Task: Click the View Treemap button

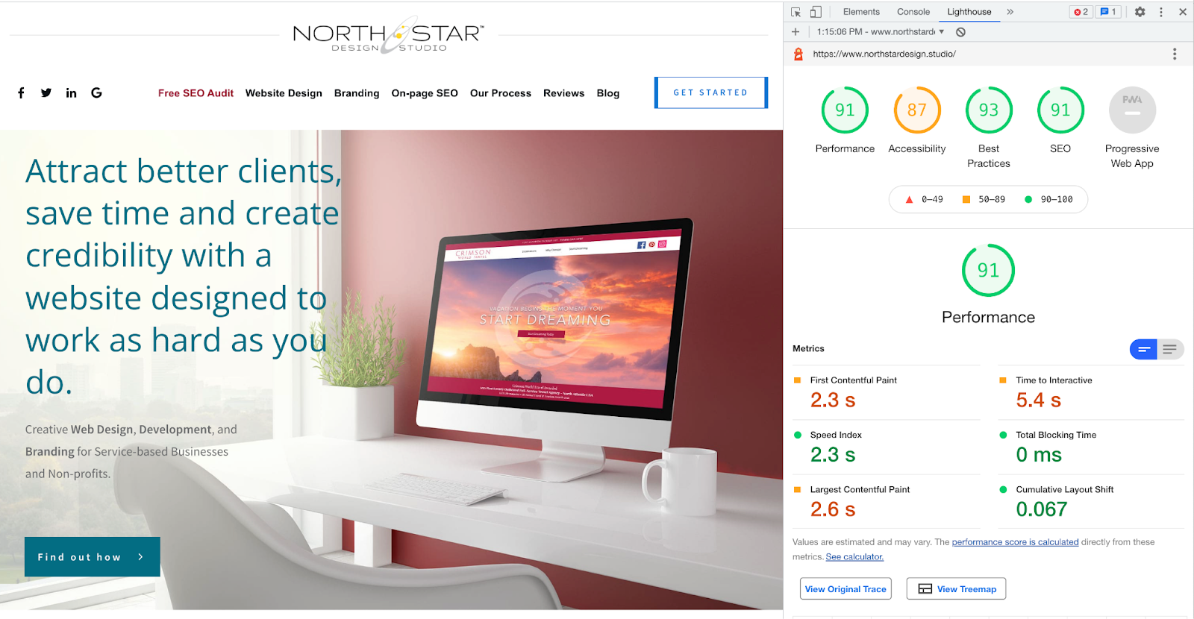Action: 957,589
